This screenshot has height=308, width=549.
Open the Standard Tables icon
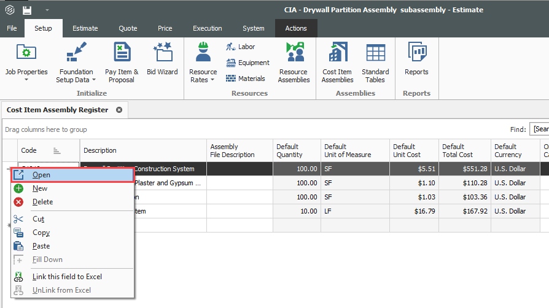click(375, 61)
